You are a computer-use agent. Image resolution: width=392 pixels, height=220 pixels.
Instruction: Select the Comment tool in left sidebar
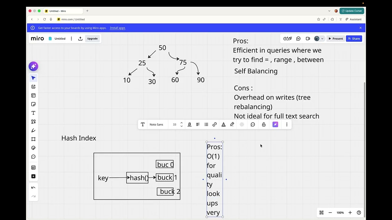[x=33, y=157]
